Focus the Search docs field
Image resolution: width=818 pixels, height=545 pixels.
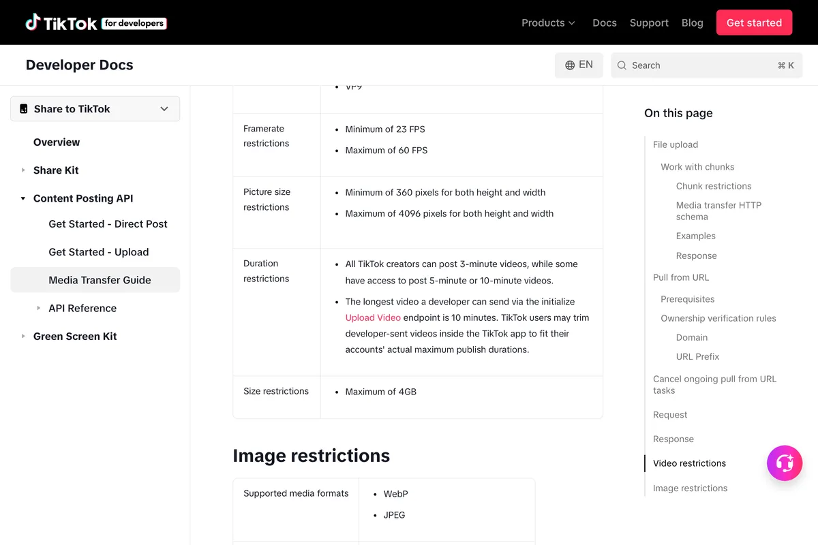click(x=706, y=65)
